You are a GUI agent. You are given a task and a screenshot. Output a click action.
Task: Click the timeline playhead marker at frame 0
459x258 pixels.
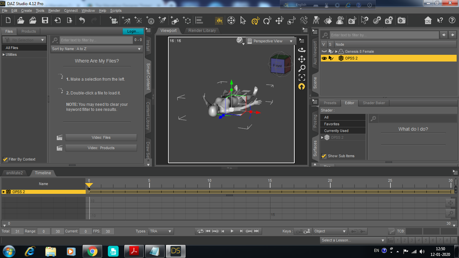point(89,185)
